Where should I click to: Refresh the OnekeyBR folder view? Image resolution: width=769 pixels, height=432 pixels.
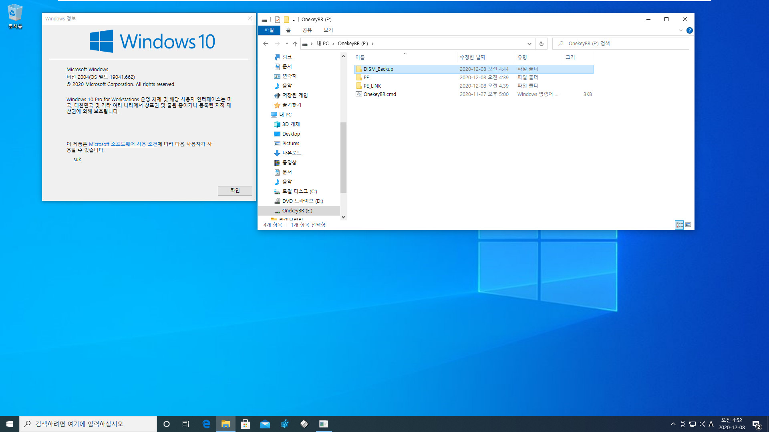(x=541, y=44)
